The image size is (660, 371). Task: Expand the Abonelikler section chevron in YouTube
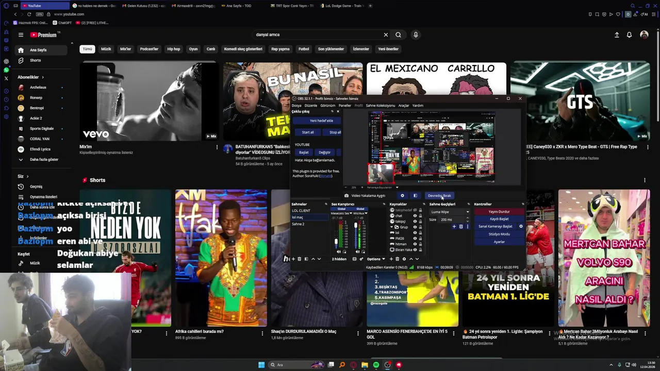pos(42,77)
